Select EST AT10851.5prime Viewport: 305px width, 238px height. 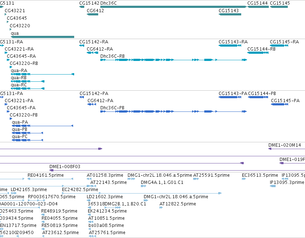click(x=106, y=219)
